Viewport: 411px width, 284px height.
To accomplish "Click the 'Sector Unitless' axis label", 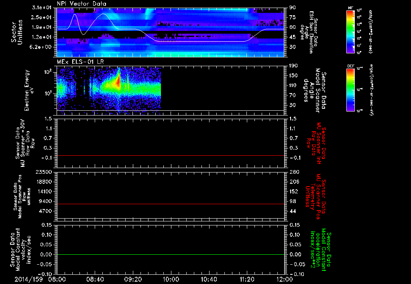I will pyautogui.click(x=17, y=32).
